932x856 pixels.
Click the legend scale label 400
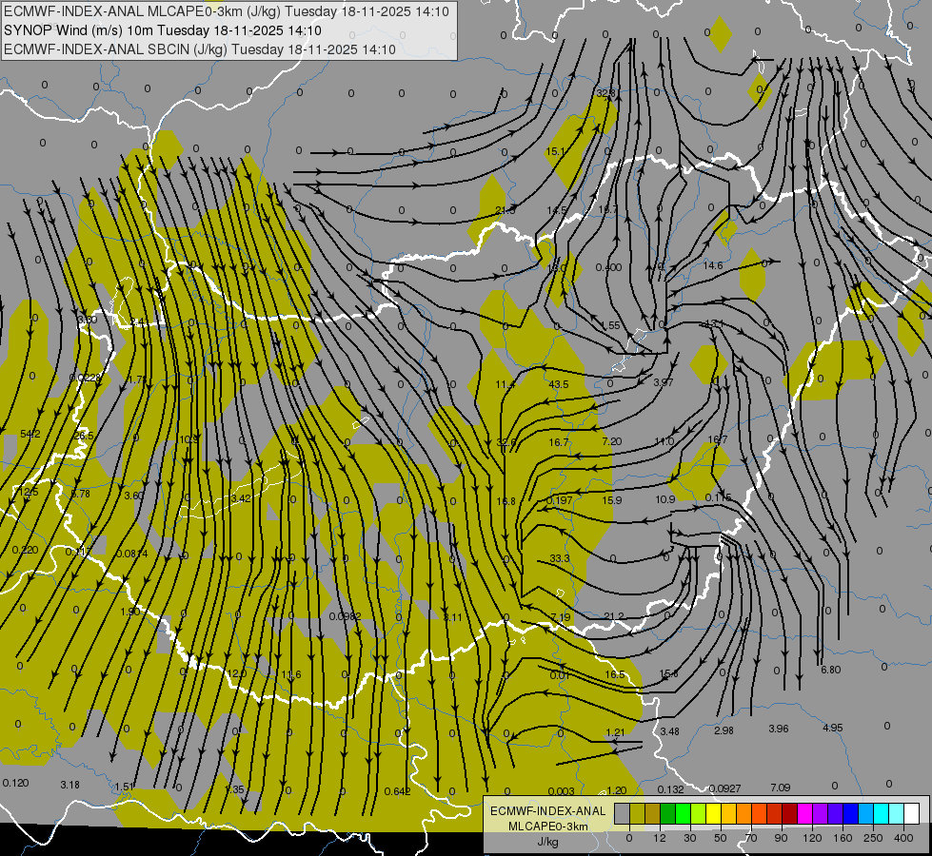pyautogui.click(x=903, y=838)
